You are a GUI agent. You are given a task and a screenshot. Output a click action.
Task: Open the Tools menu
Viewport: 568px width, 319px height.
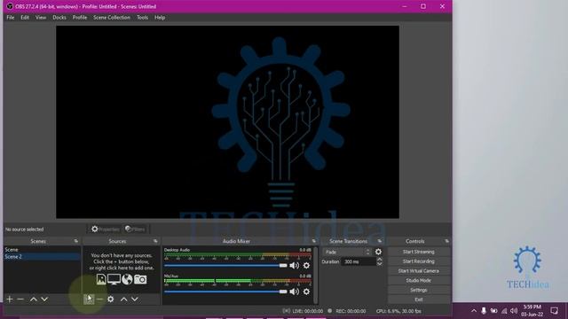142,18
